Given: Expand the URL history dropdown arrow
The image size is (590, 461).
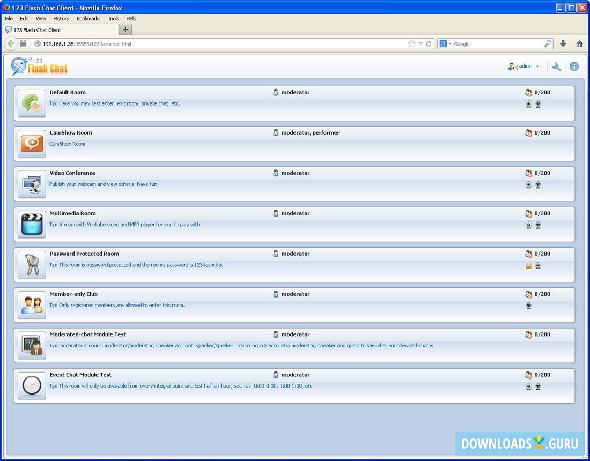Looking at the screenshot, I should (x=421, y=44).
